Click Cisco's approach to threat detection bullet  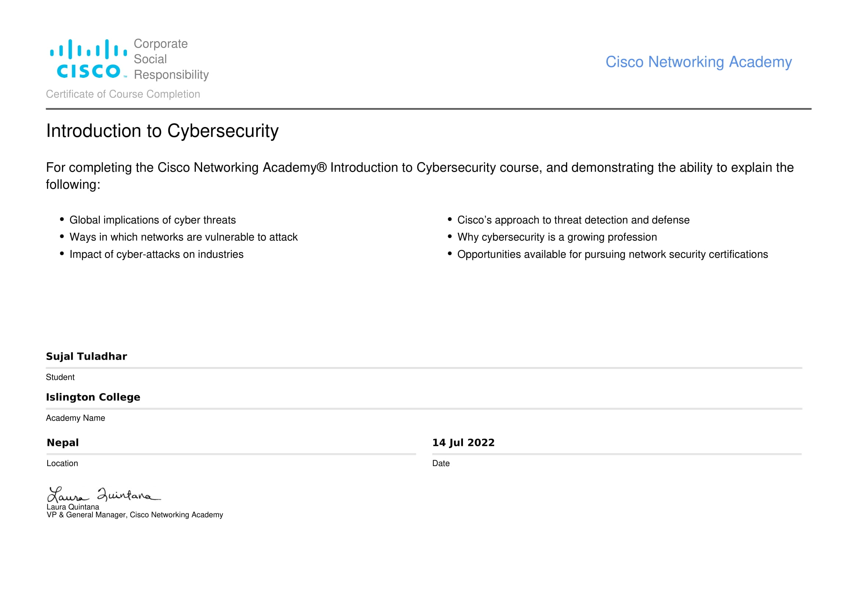[573, 220]
